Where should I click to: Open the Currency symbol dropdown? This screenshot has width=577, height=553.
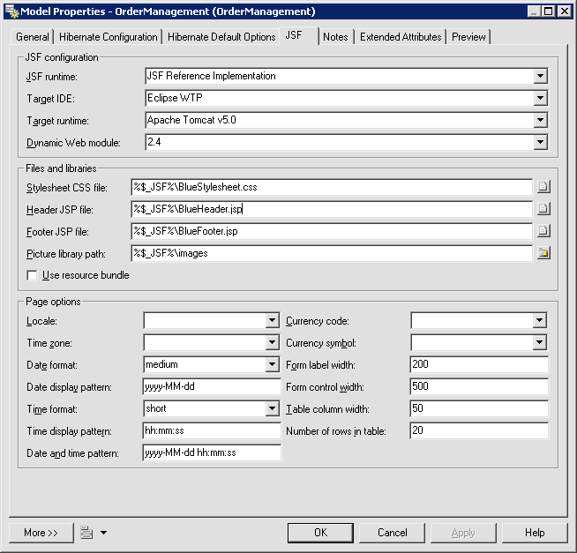pos(539,342)
